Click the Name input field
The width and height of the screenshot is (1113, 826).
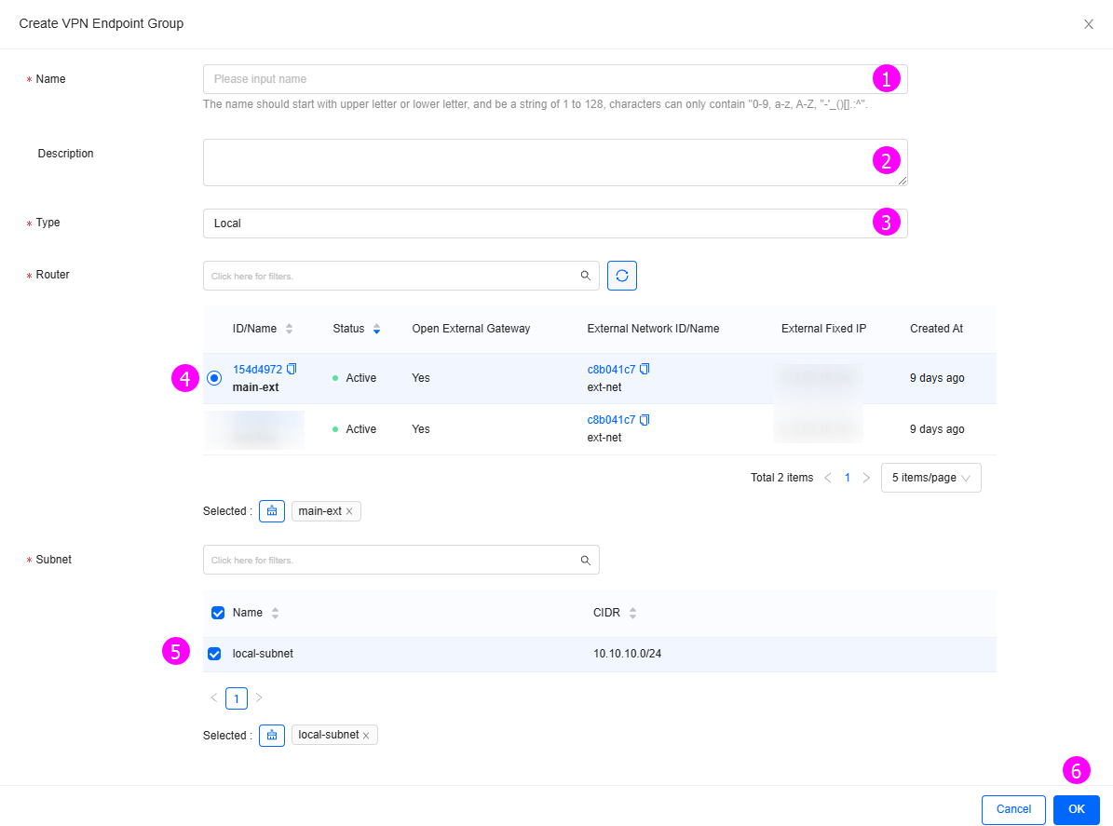click(555, 79)
